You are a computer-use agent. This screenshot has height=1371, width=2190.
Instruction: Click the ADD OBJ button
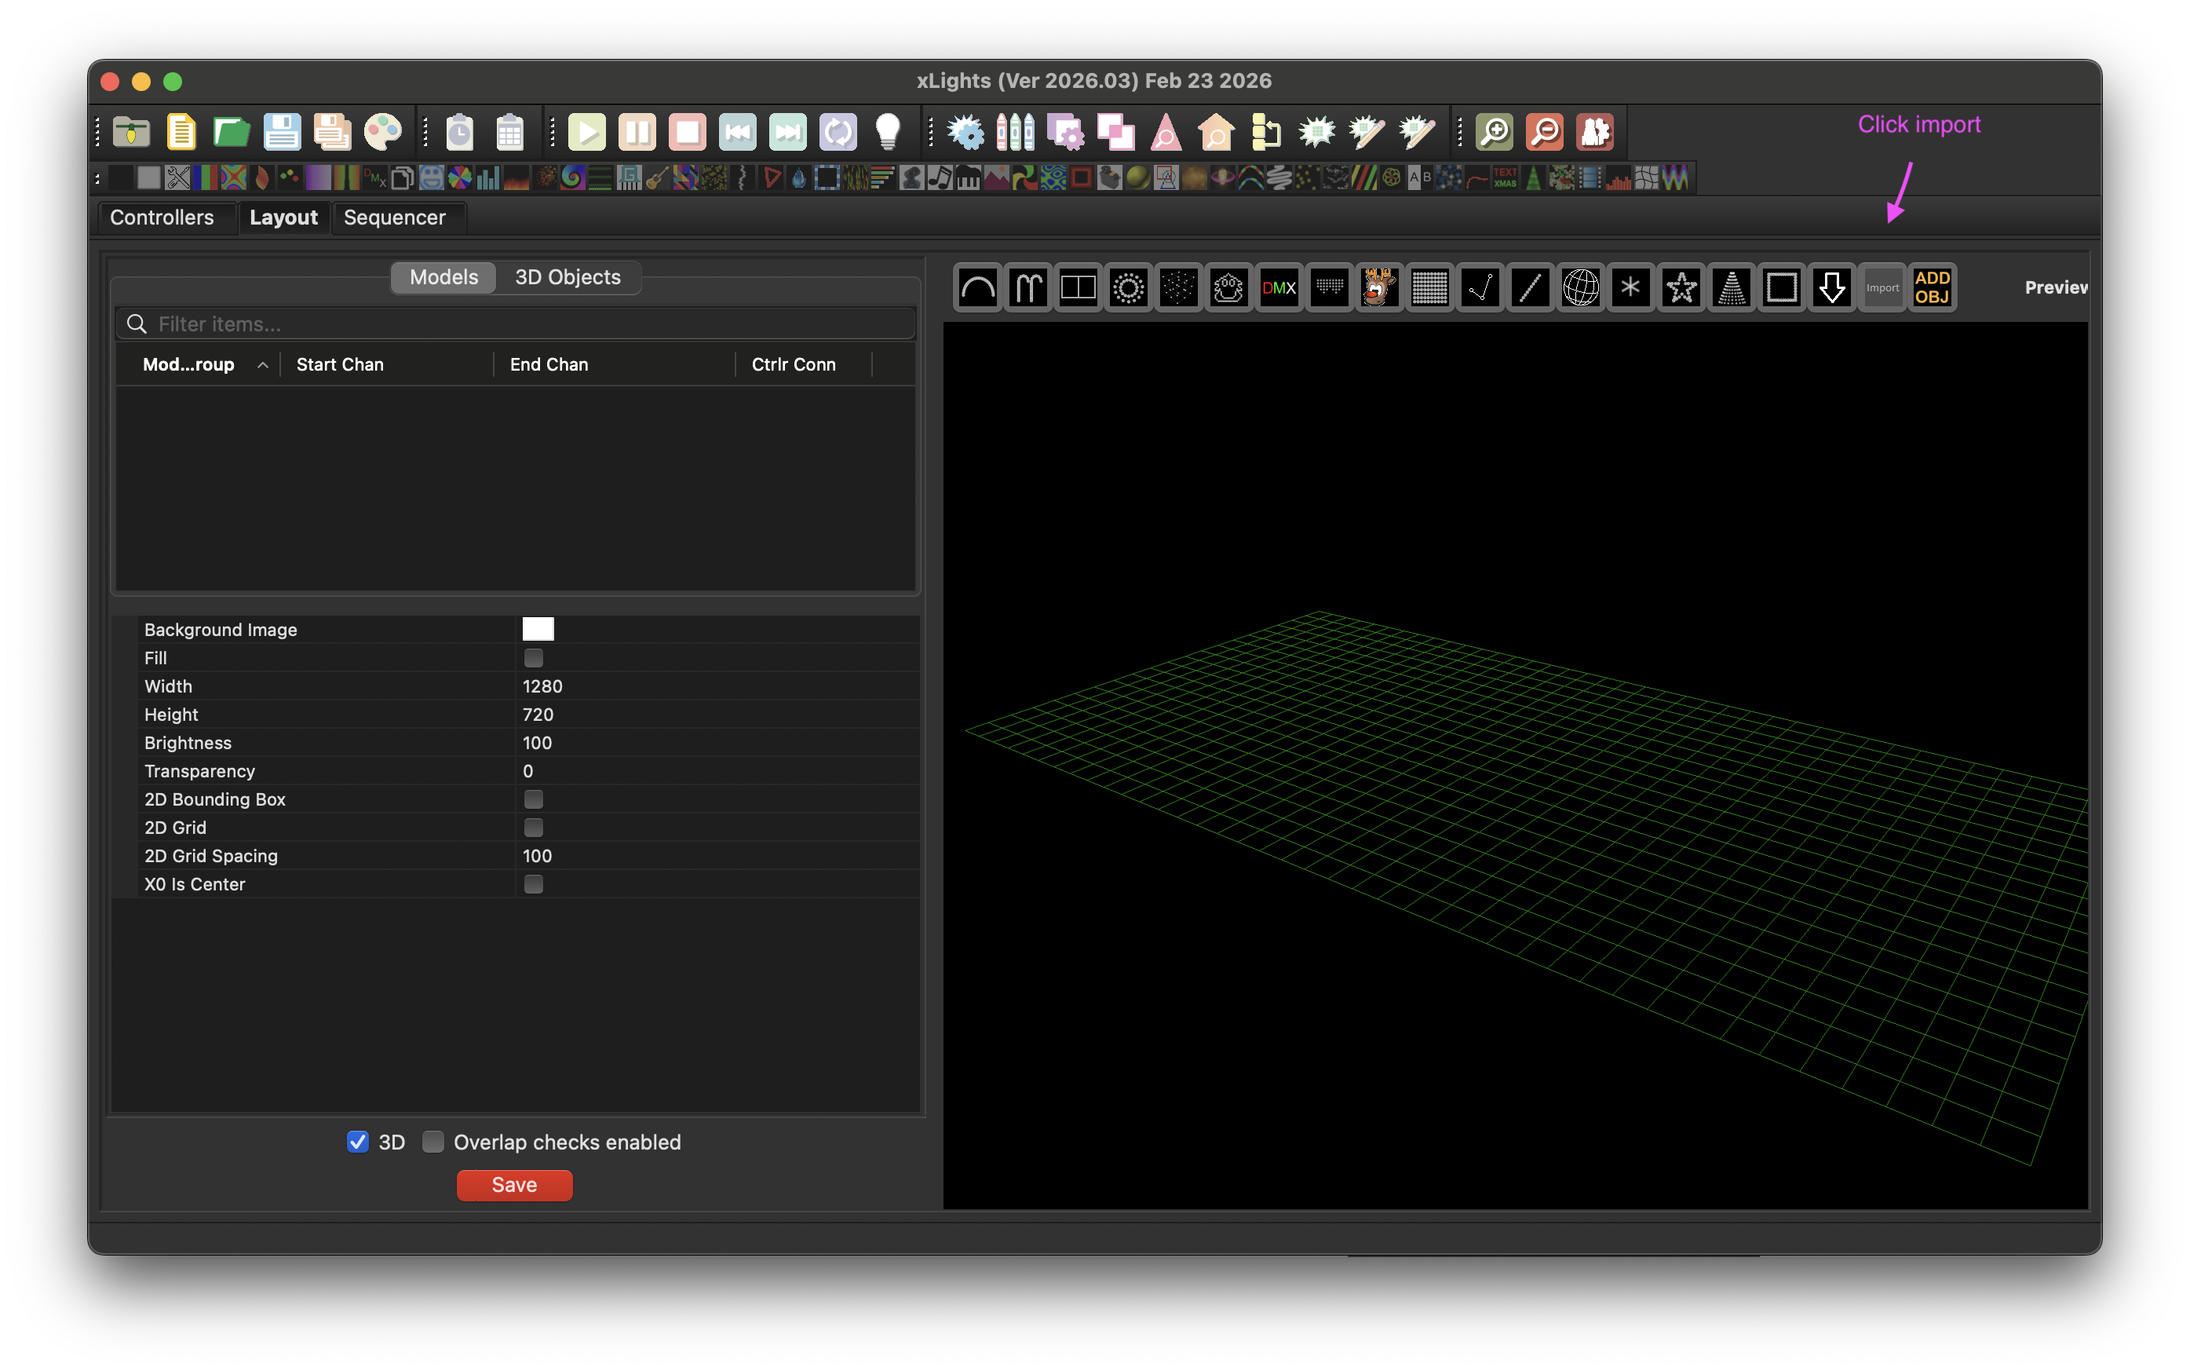click(x=1933, y=288)
